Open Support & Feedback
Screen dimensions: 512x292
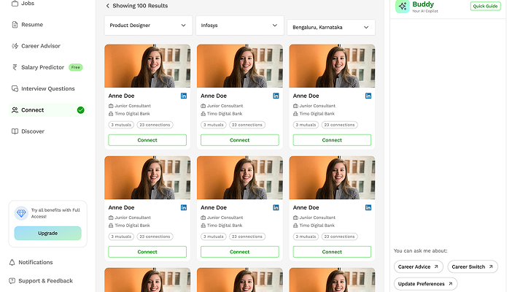pyautogui.click(x=41, y=280)
